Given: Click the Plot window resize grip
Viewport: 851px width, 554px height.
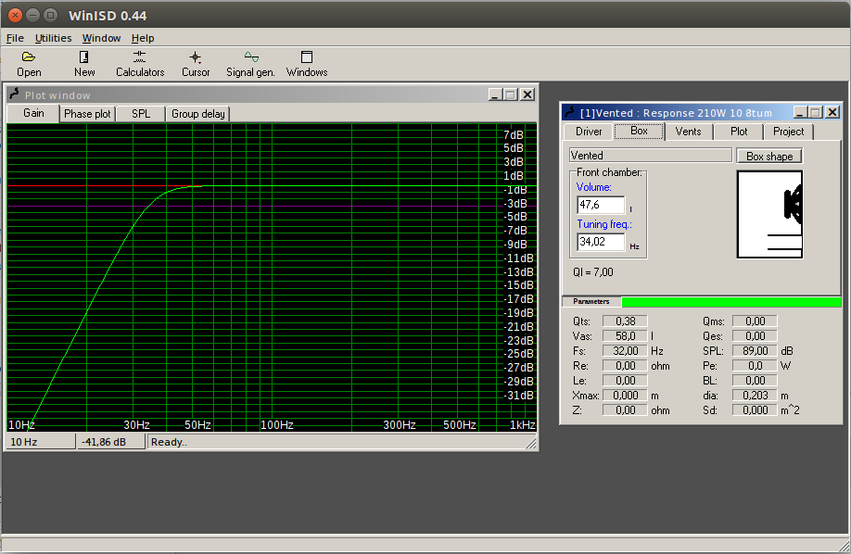Looking at the screenshot, I should click(531, 444).
